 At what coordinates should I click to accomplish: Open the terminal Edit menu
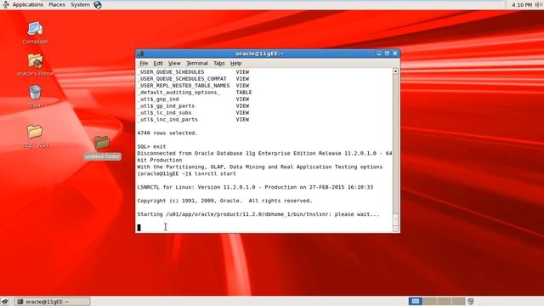158,63
